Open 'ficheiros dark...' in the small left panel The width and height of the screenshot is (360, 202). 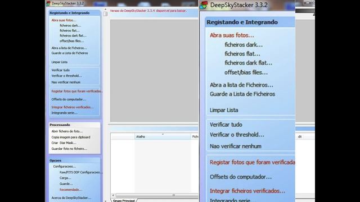[70, 25]
